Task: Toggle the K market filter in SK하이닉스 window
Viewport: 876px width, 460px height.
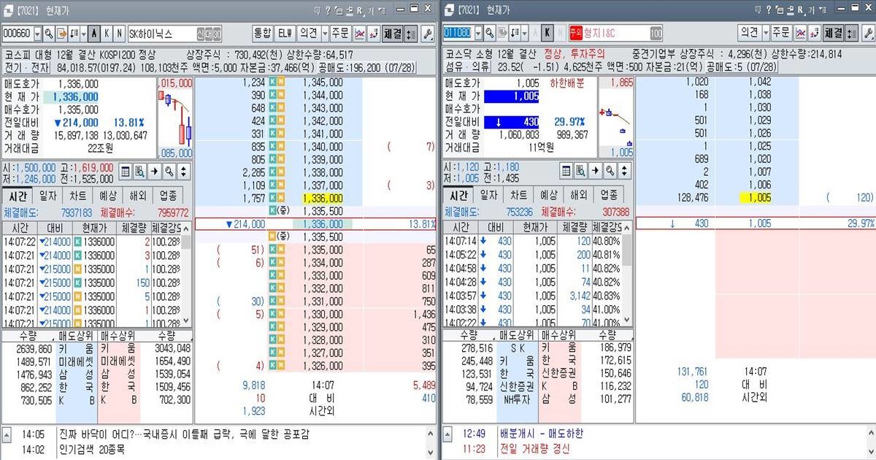Action: coord(107,34)
